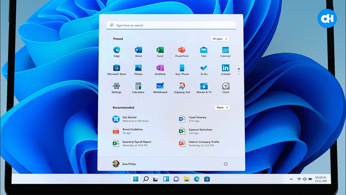Viewport: 346px width, 195px height.
Task: Click the power button icon
Action: (226, 164)
